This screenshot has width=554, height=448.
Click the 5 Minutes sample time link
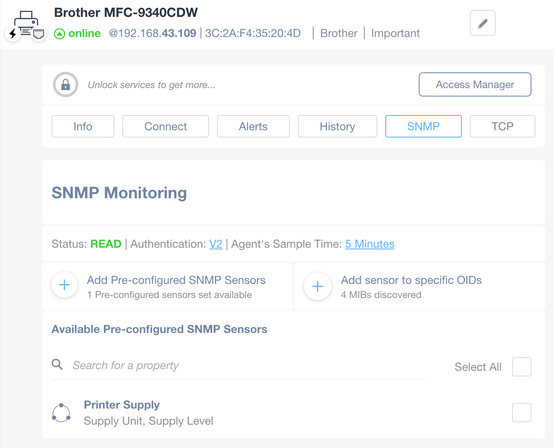click(x=370, y=244)
